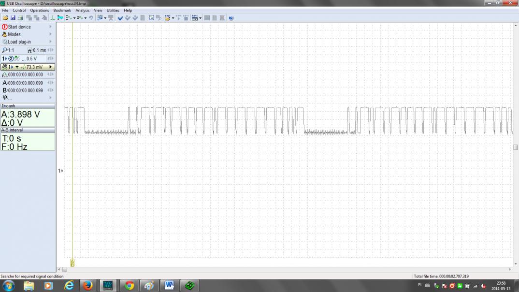This screenshot has height=292, width=519.
Task: Click the A/B cursor marker at graph bottom
Action: point(72,263)
